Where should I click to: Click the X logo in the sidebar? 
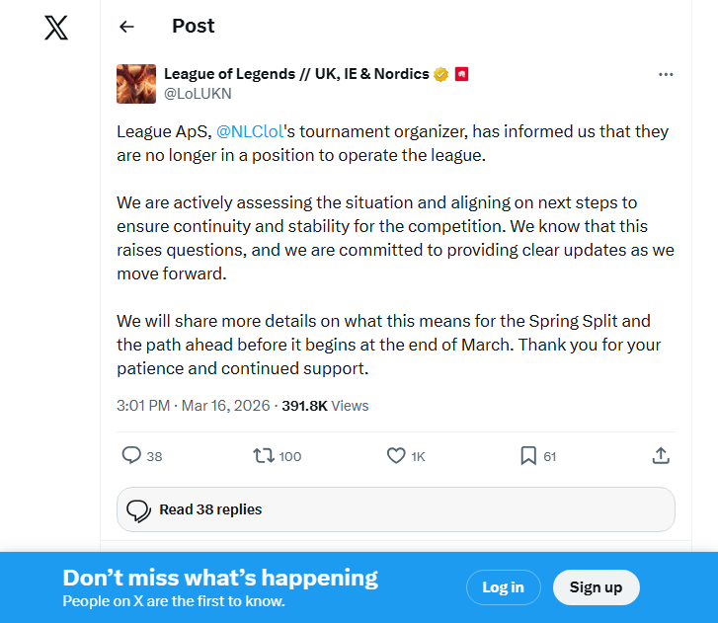(56, 28)
